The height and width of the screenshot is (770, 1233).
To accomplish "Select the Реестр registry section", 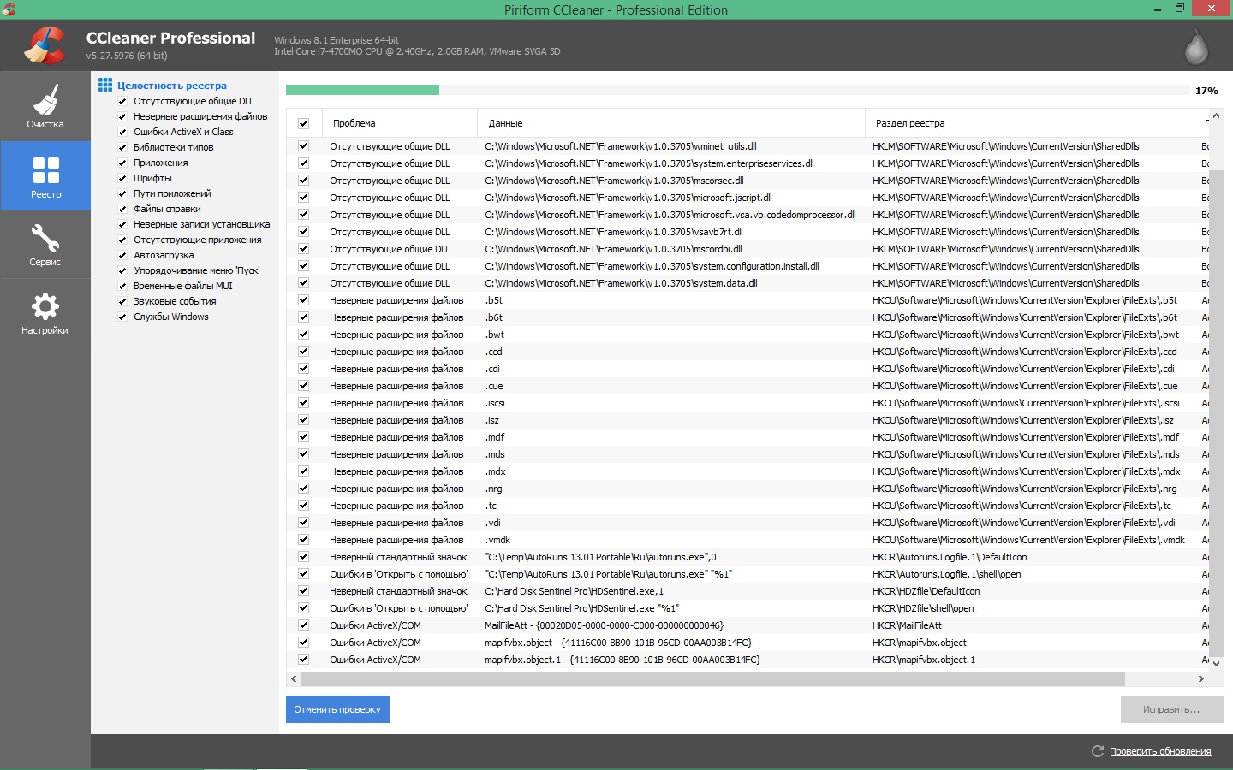I will 45,176.
